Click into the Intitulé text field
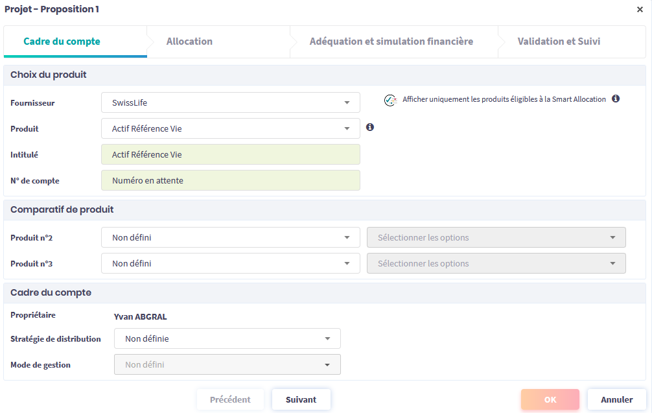The image size is (652, 413). click(x=230, y=154)
